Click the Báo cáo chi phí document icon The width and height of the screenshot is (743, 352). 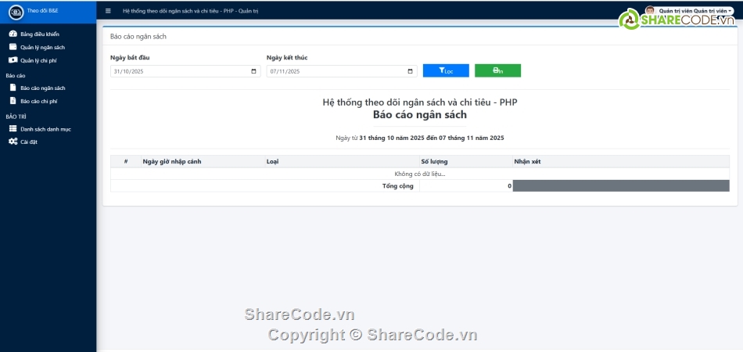[x=13, y=101]
